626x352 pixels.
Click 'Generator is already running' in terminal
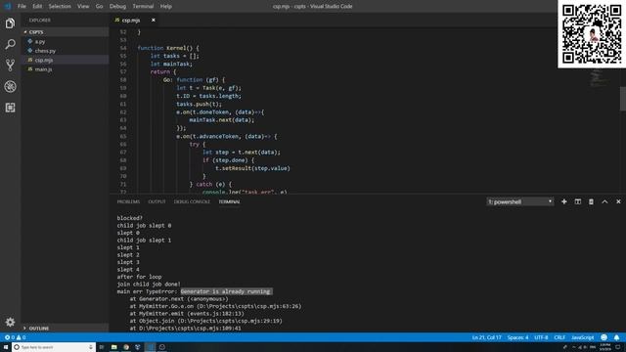tap(226, 291)
